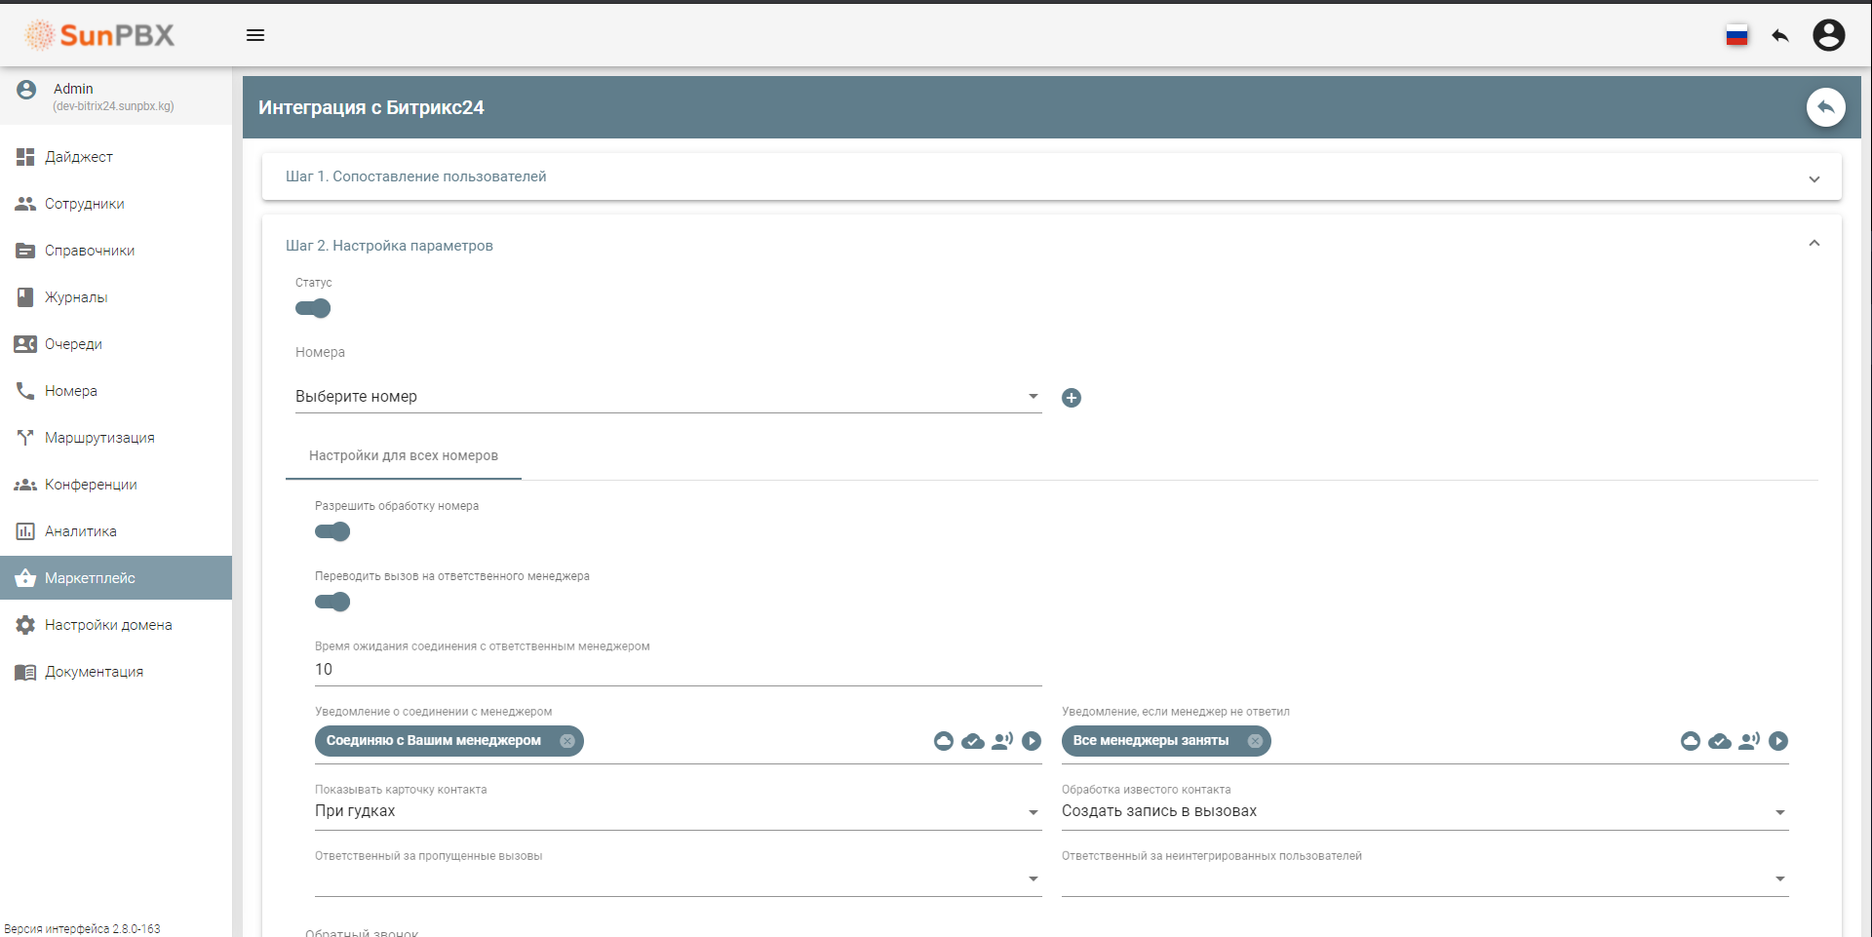Click the manager wait time field showing 10

click(x=678, y=670)
